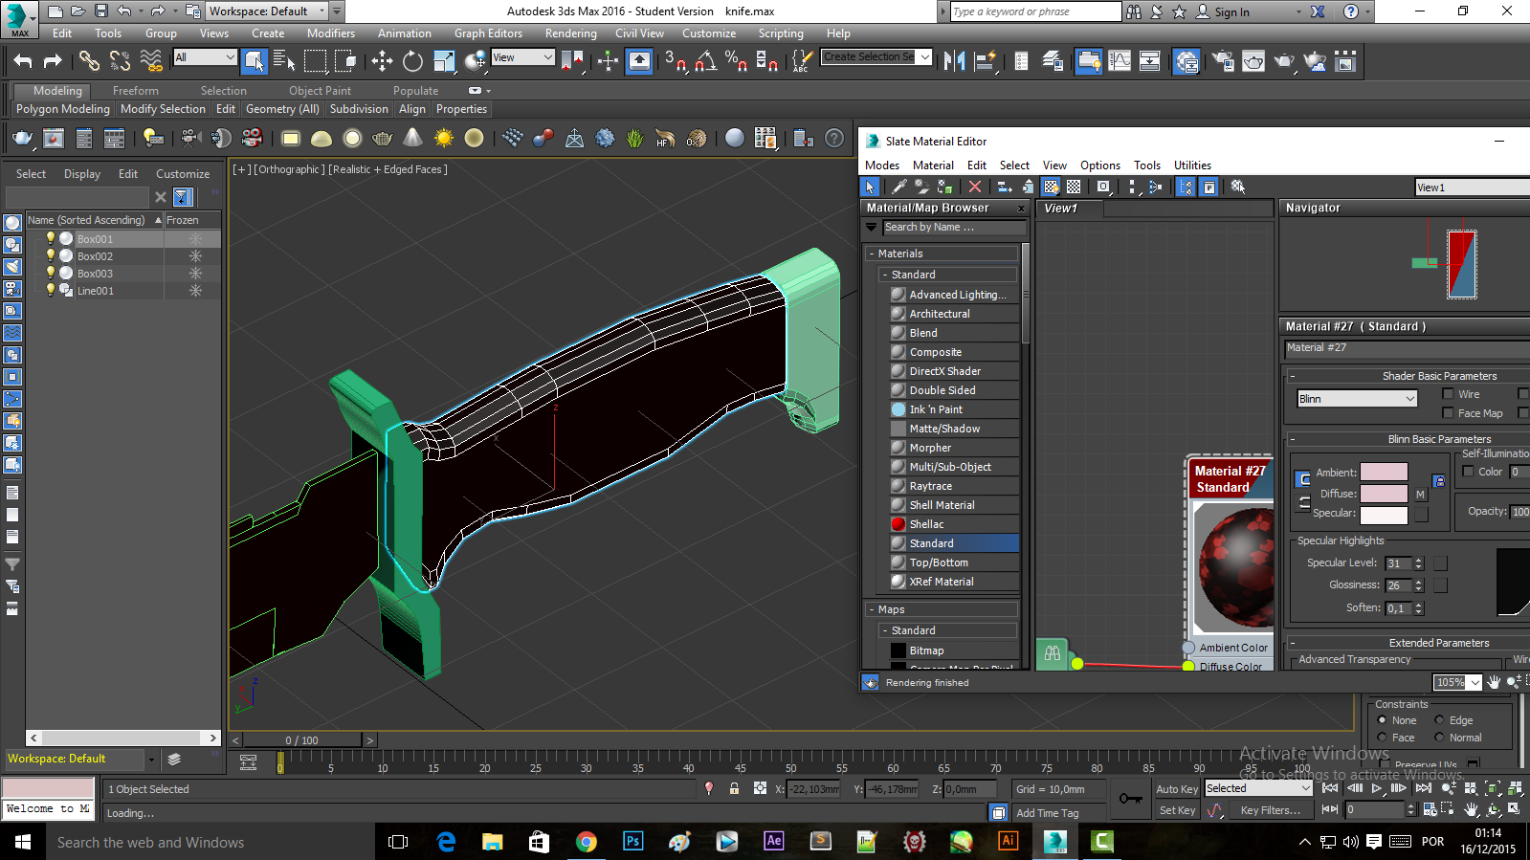
Task: Click the Pan tool hand in Slate editor
Action: (1494, 682)
